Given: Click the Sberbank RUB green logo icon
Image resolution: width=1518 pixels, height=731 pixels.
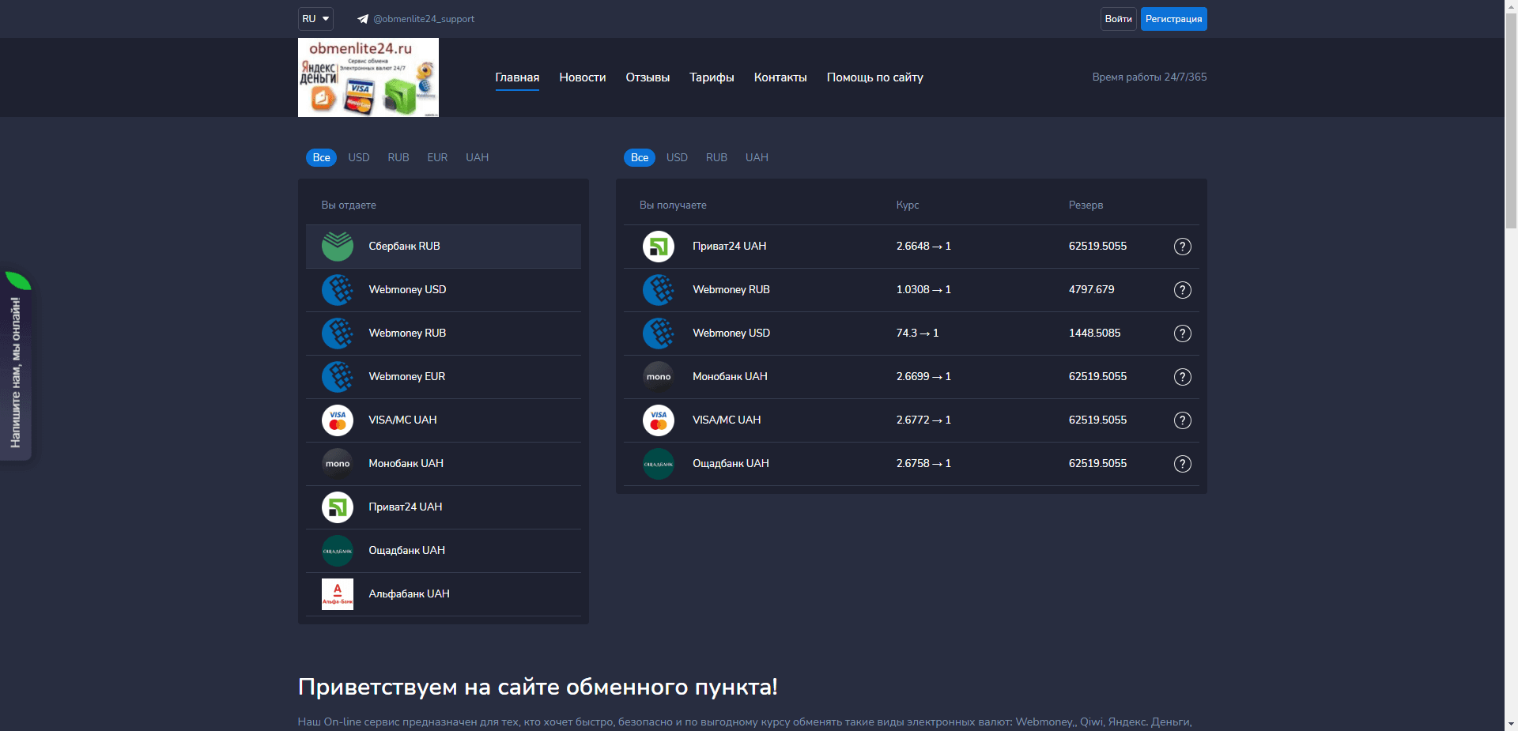Looking at the screenshot, I should tap(338, 247).
